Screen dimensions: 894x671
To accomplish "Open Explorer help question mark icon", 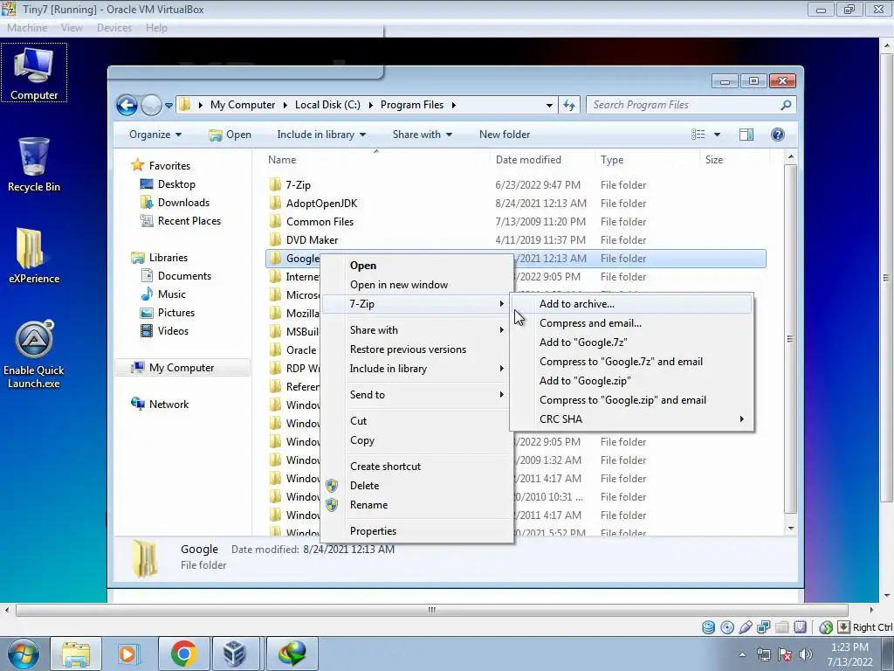I will [777, 135].
